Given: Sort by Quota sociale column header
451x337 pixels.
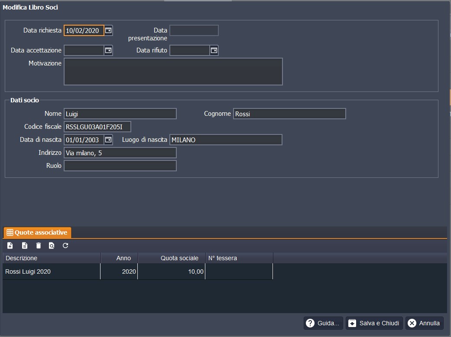Looking at the screenshot, I should pyautogui.click(x=172, y=258).
